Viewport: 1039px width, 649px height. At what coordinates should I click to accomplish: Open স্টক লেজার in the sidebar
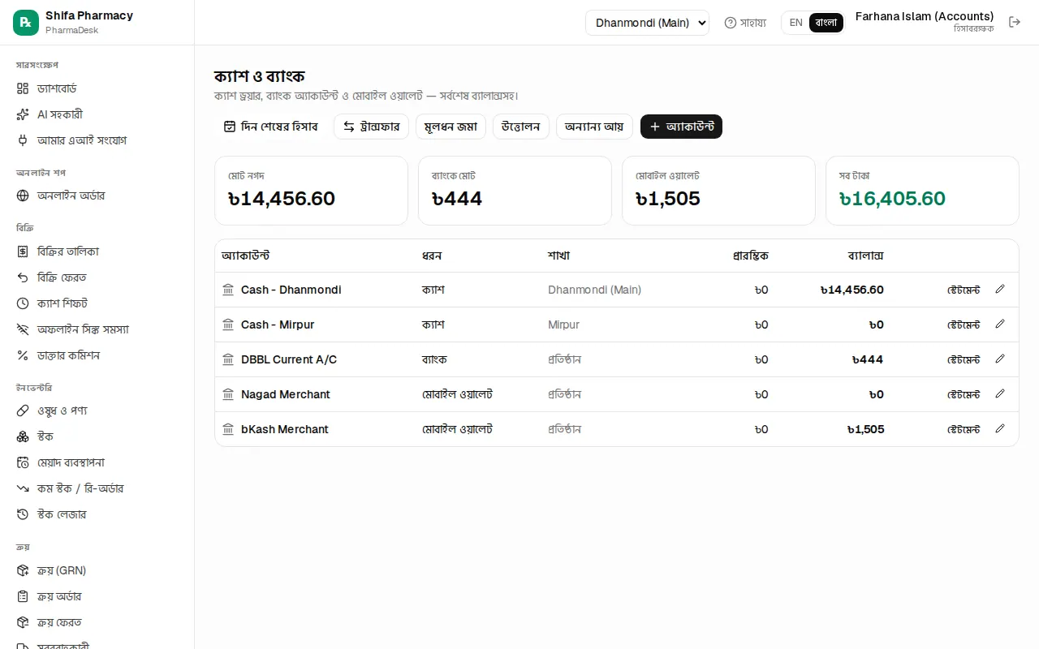(97, 514)
